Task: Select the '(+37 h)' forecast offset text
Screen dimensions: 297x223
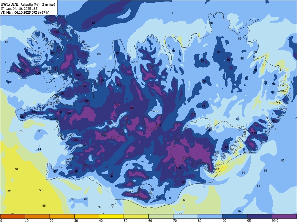Action: pos(44,12)
